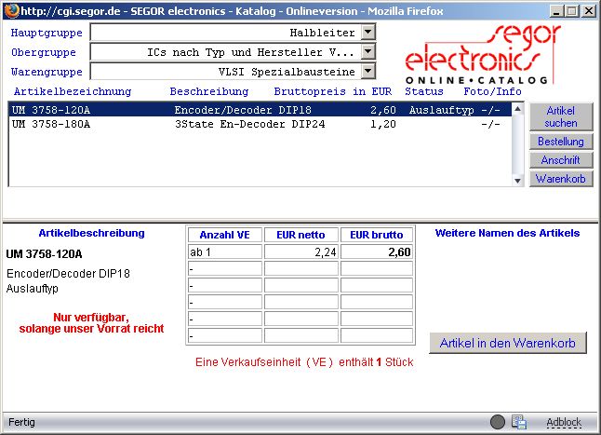601x435 pixels.
Task: Click the Anzahl VE table header
Action: coord(225,235)
